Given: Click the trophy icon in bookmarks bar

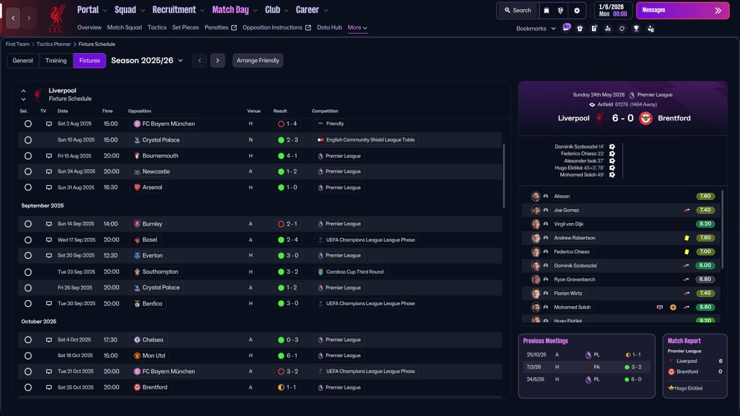Looking at the screenshot, I should (636, 28).
